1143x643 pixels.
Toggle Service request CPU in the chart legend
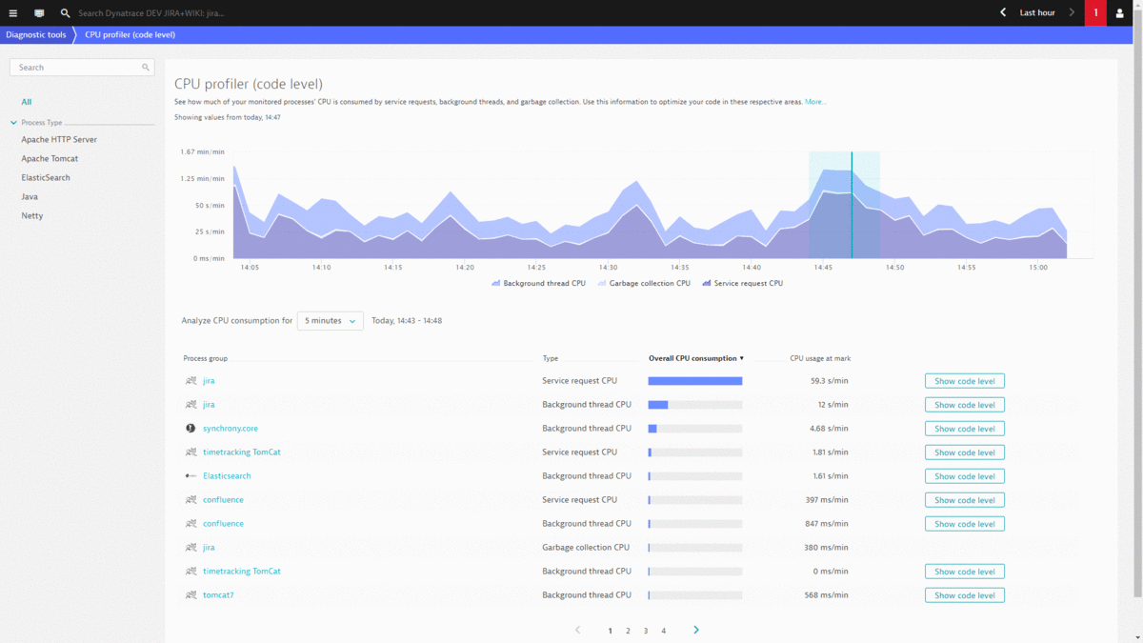747,283
